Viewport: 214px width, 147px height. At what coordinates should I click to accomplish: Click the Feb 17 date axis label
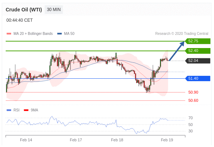[76, 140]
